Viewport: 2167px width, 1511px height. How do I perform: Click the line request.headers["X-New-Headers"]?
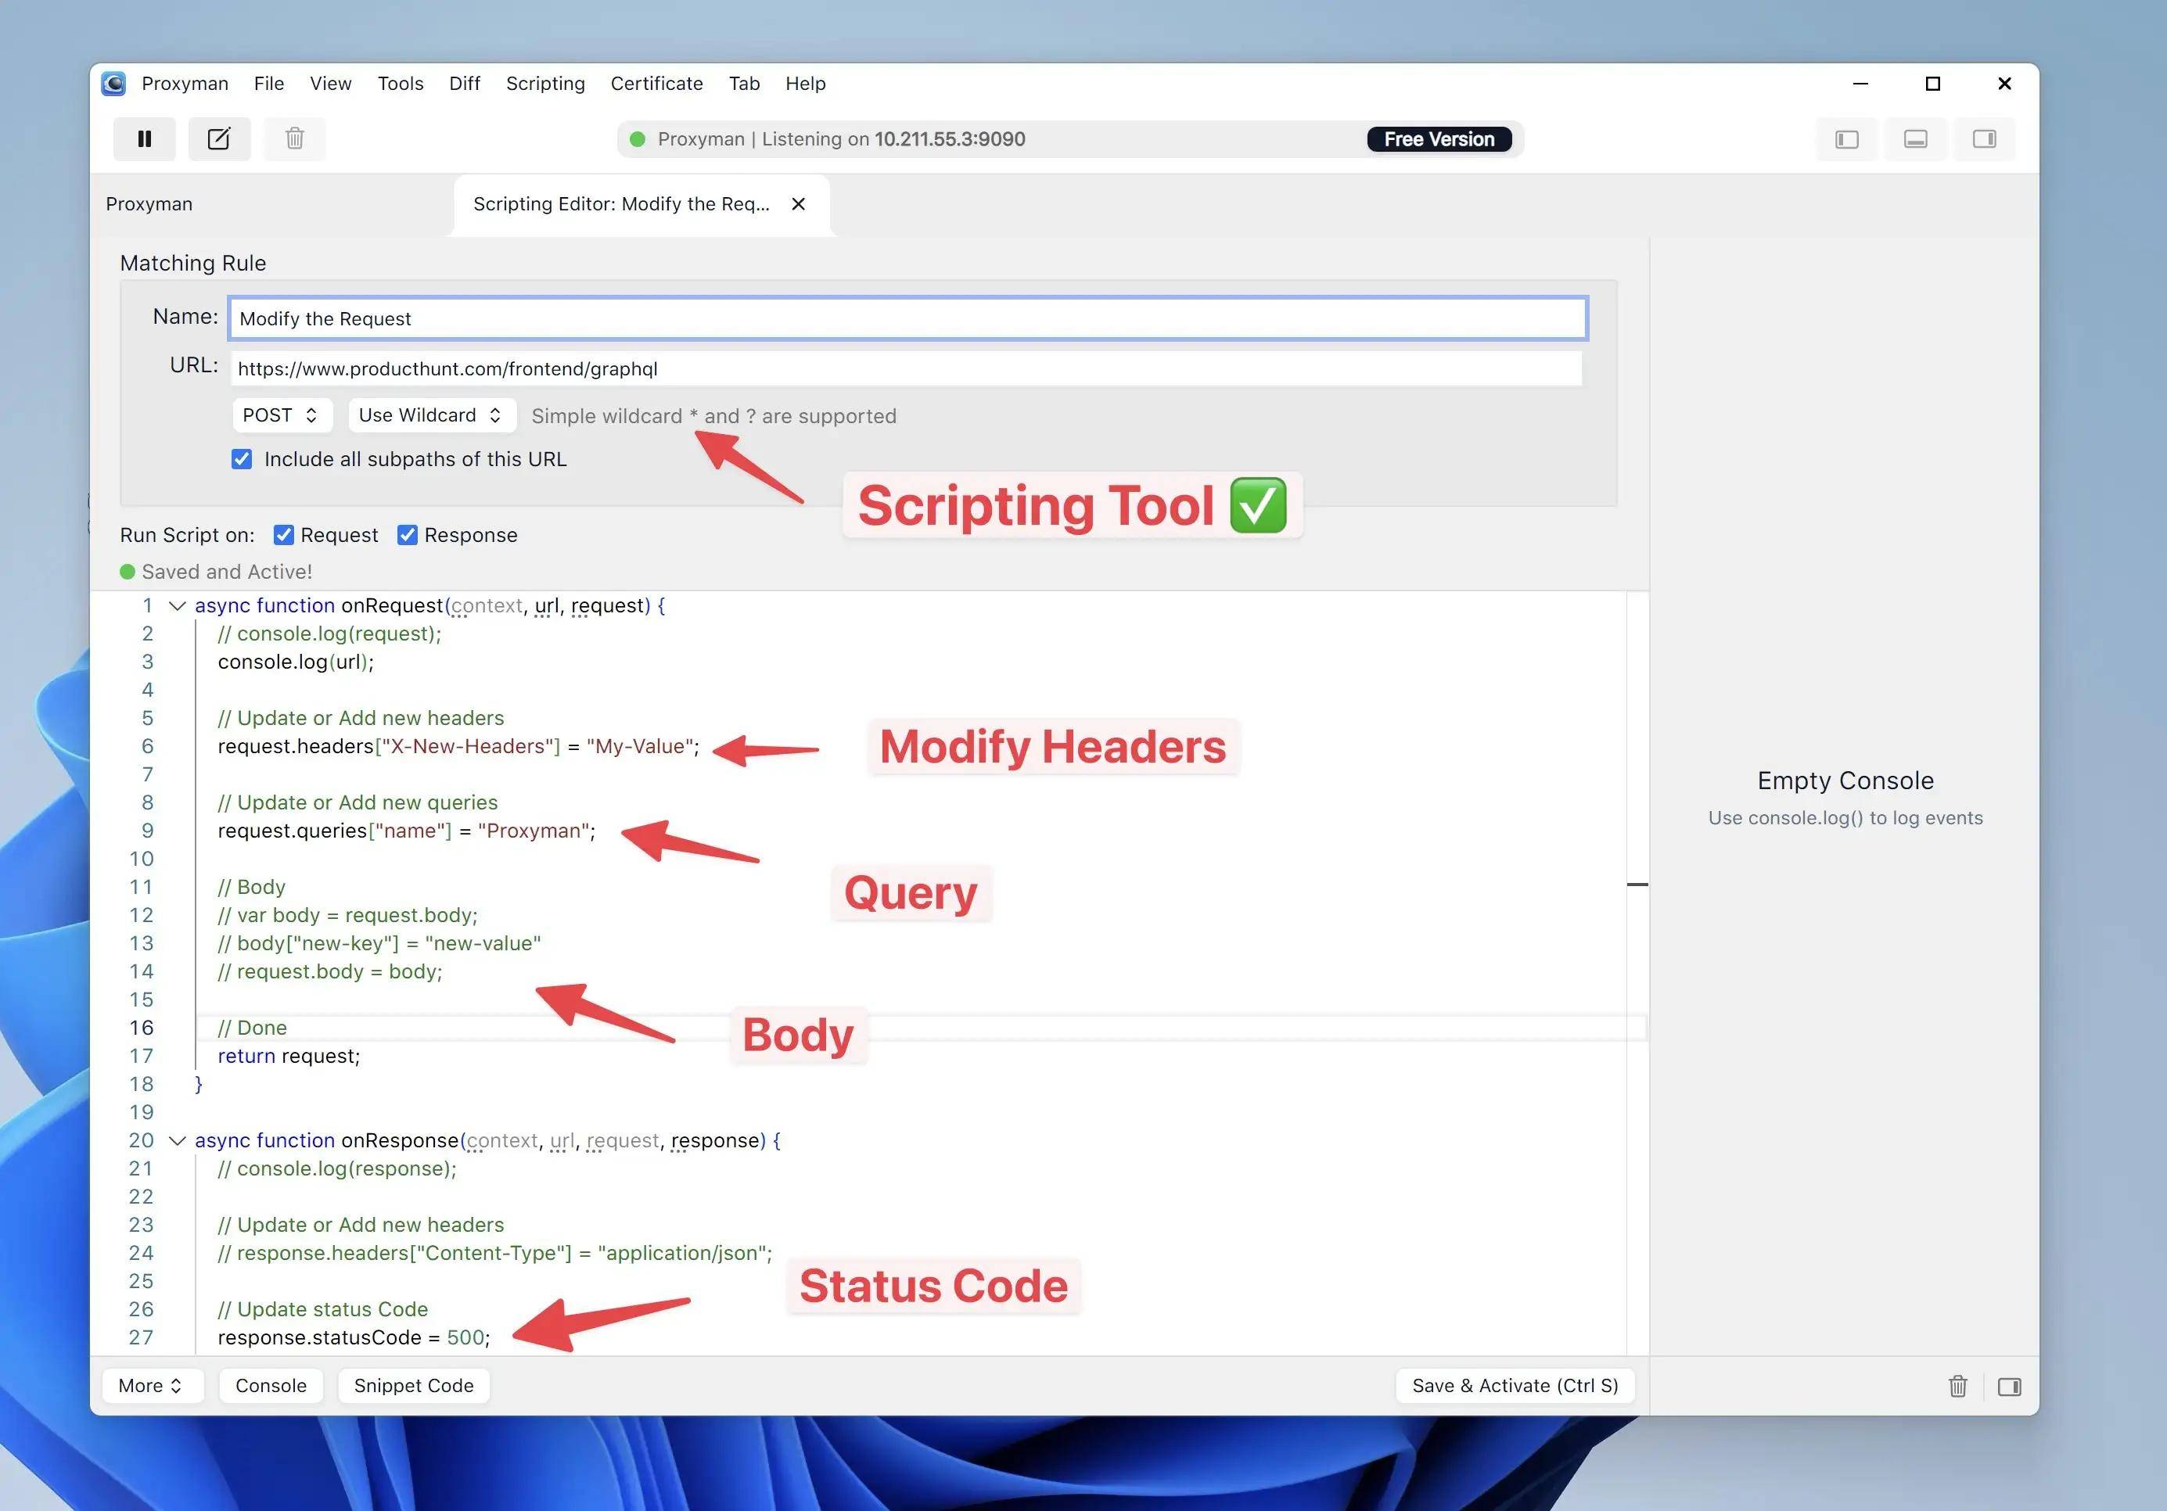tap(458, 747)
